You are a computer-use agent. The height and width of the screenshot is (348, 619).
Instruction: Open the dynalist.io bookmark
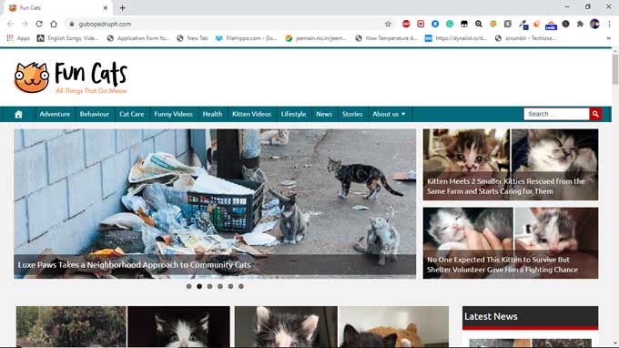point(456,38)
